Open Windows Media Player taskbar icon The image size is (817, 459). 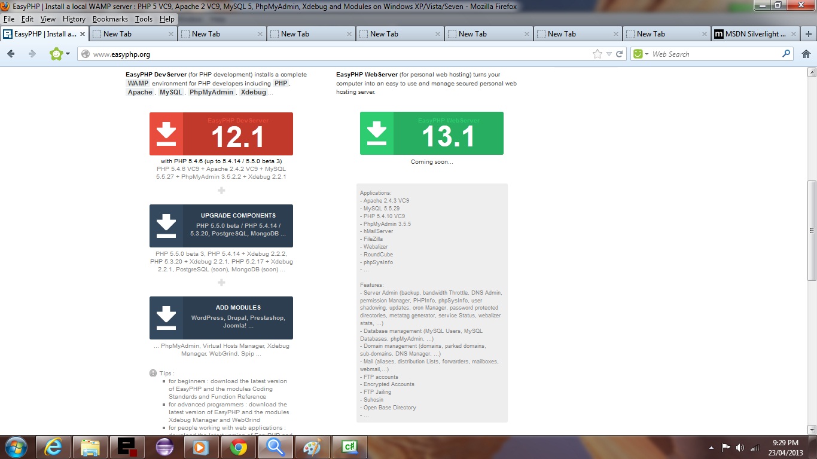coord(202,447)
